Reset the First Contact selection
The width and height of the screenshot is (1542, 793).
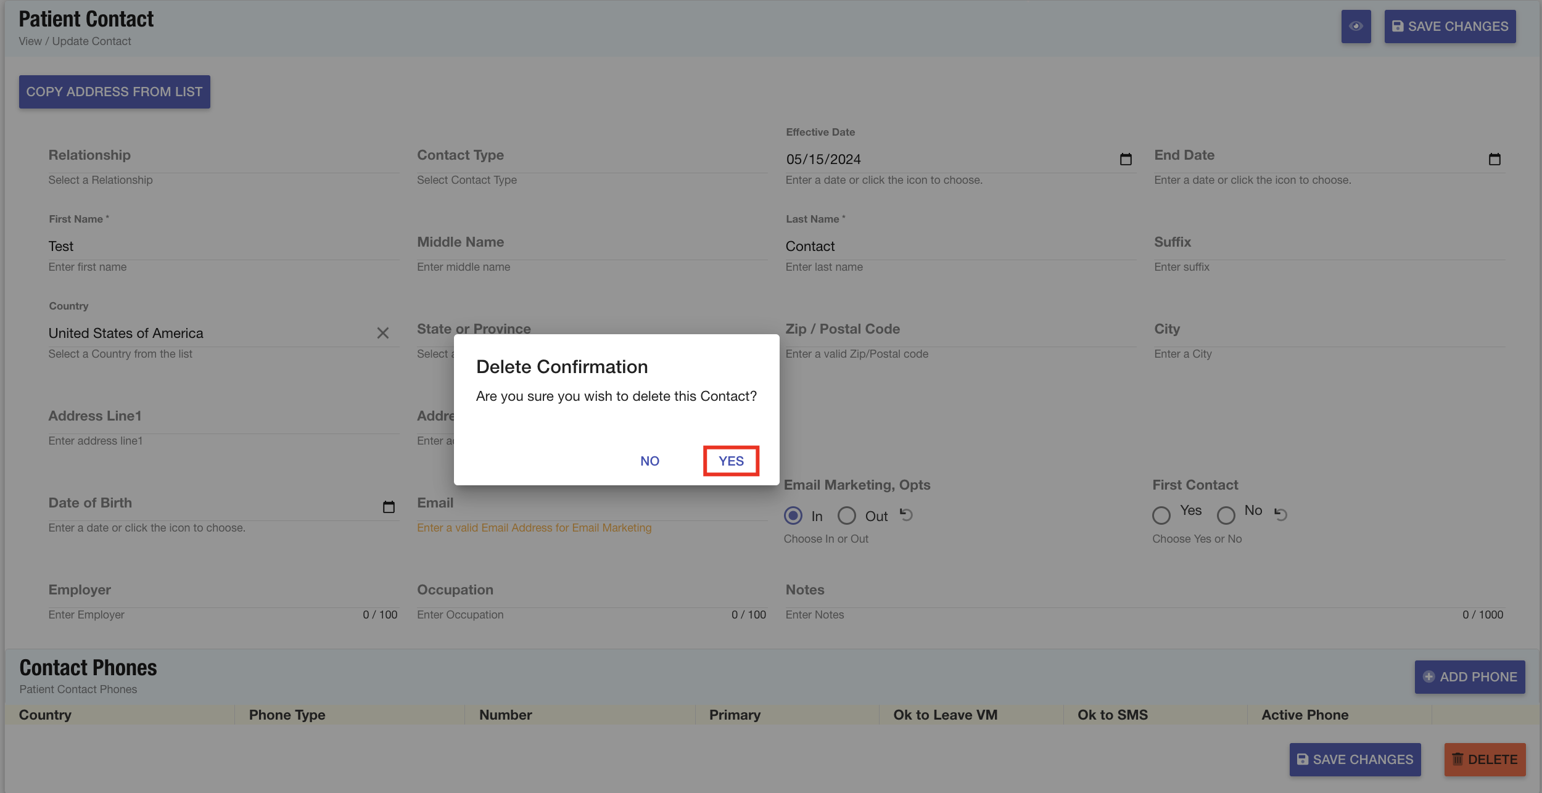coord(1280,514)
